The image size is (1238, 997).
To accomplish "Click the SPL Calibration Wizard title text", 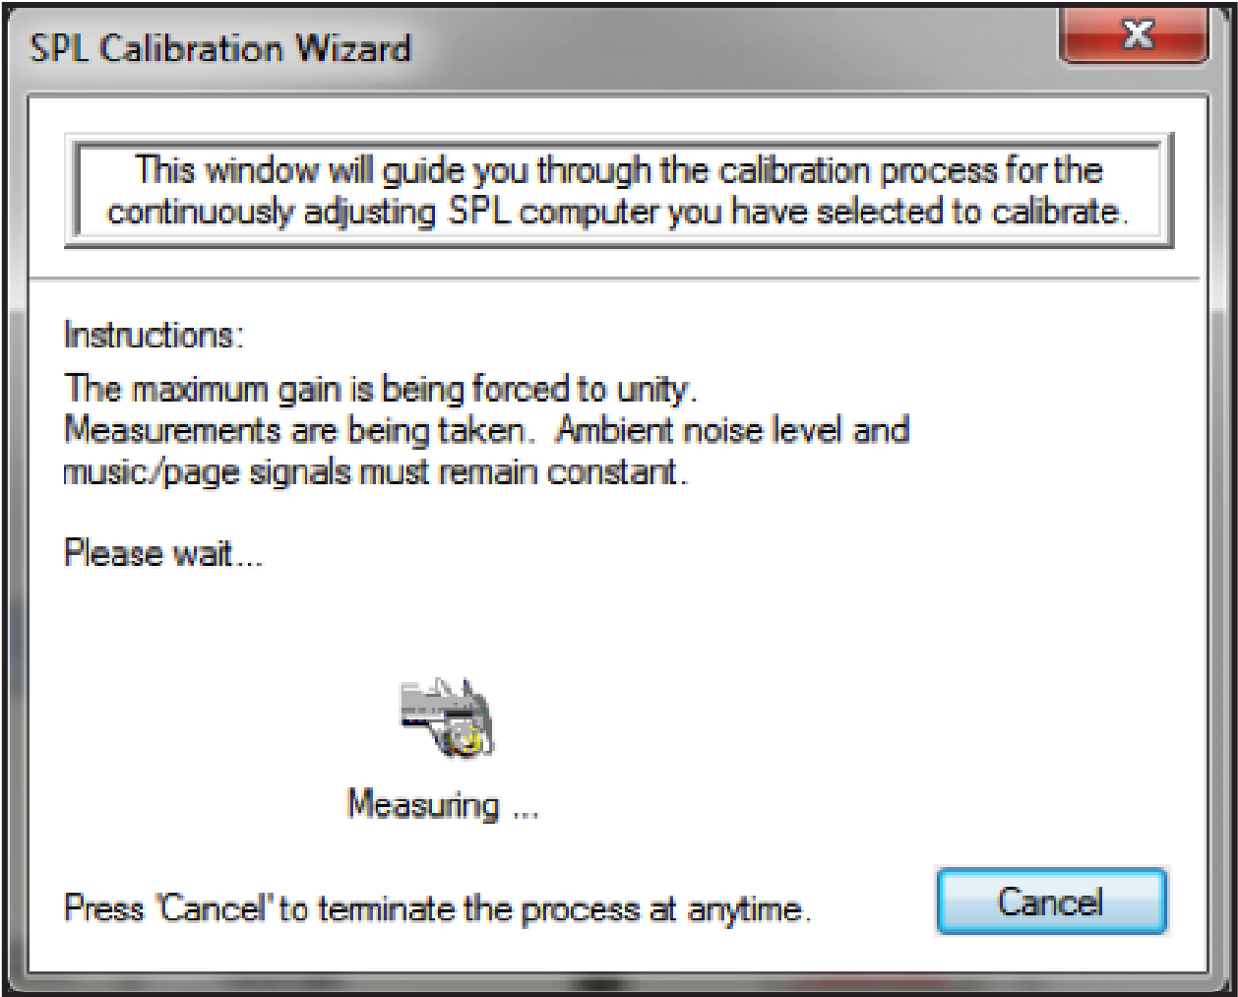I will click(220, 48).
